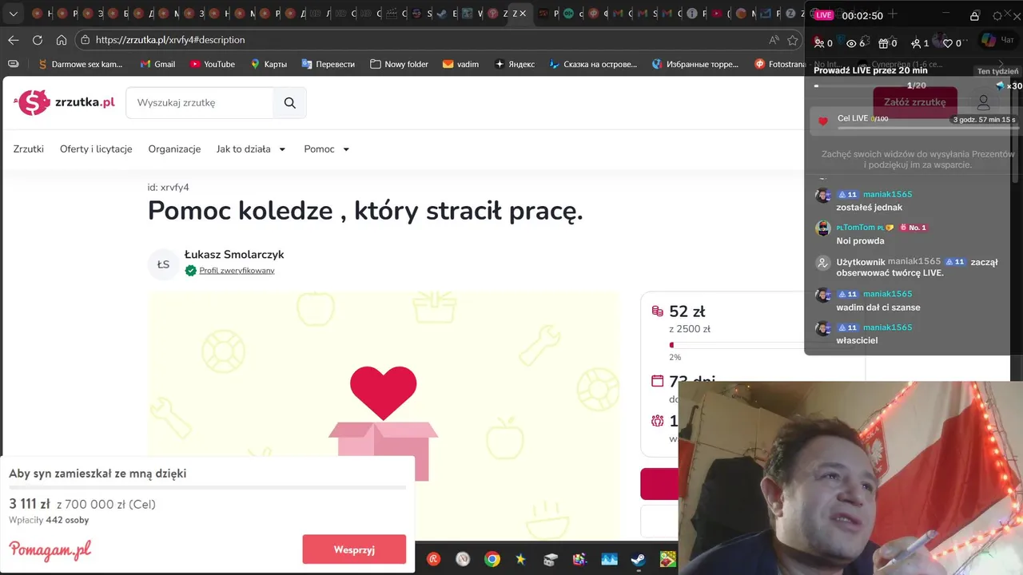The width and height of the screenshot is (1023, 575).
Task: Open the Zrzutki menu item
Action: coord(29,149)
